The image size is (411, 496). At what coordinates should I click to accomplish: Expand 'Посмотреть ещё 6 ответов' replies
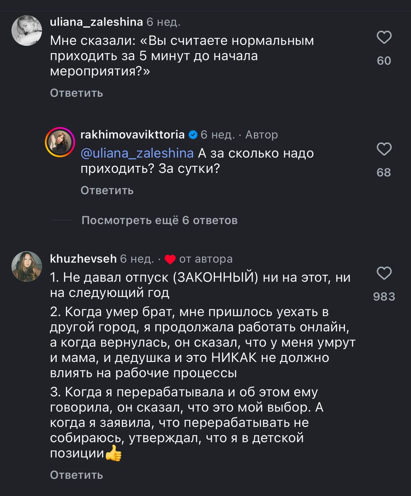(159, 220)
